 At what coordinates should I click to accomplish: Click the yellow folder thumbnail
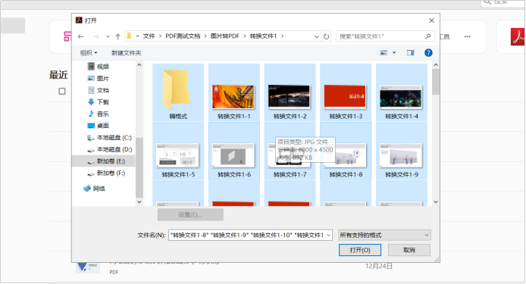176,89
